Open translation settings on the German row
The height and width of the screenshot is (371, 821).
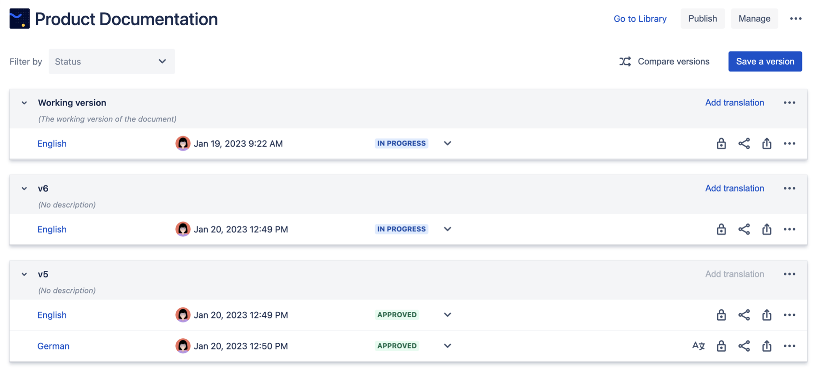click(x=698, y=346)
